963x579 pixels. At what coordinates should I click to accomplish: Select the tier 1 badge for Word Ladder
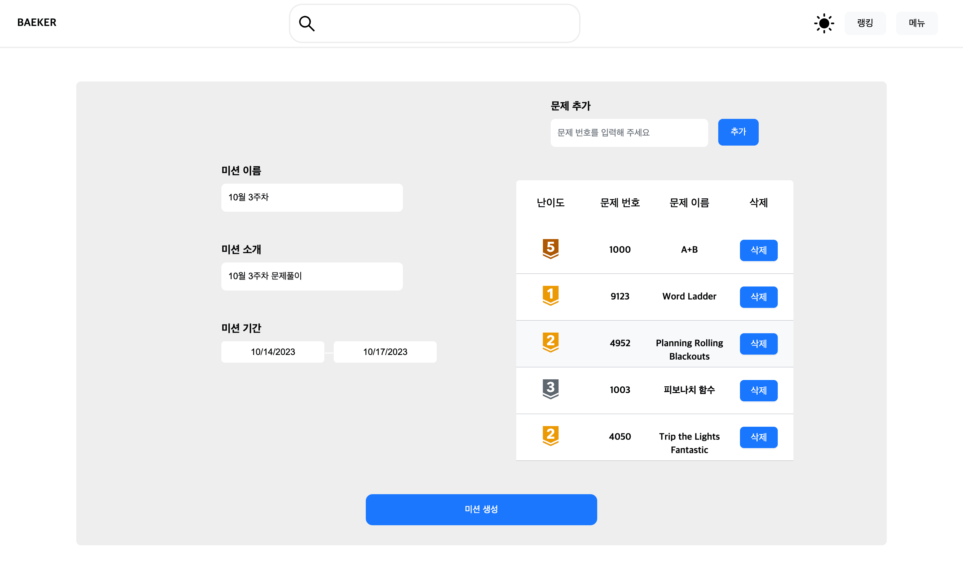(x=550, y=296)
